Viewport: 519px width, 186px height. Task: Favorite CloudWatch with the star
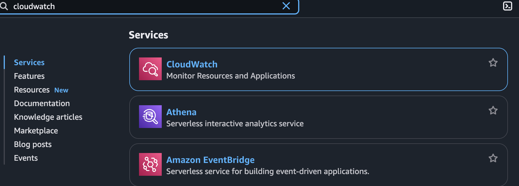(493, 63)
